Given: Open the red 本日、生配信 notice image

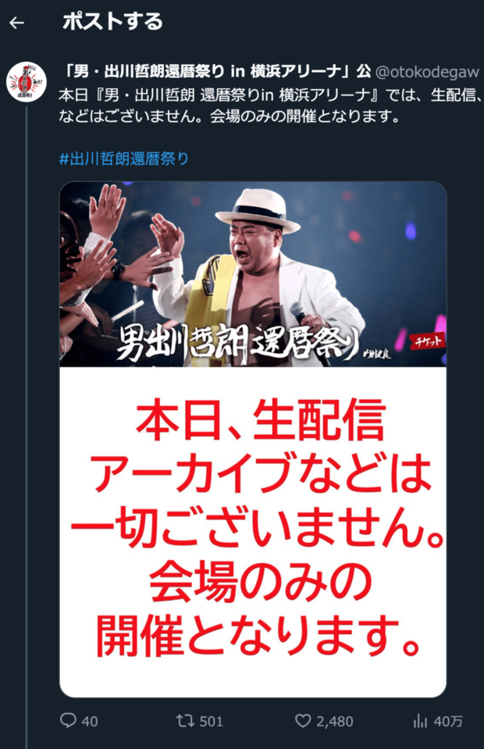Looking at the screenshot, I should pos(253,532).
